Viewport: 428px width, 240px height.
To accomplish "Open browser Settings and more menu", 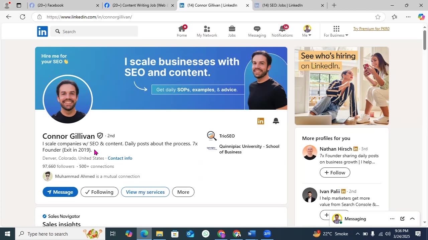I will [x=408, y=17].
